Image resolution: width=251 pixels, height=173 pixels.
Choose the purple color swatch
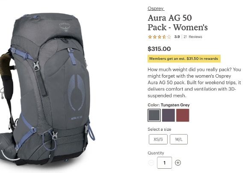point(168,115)
